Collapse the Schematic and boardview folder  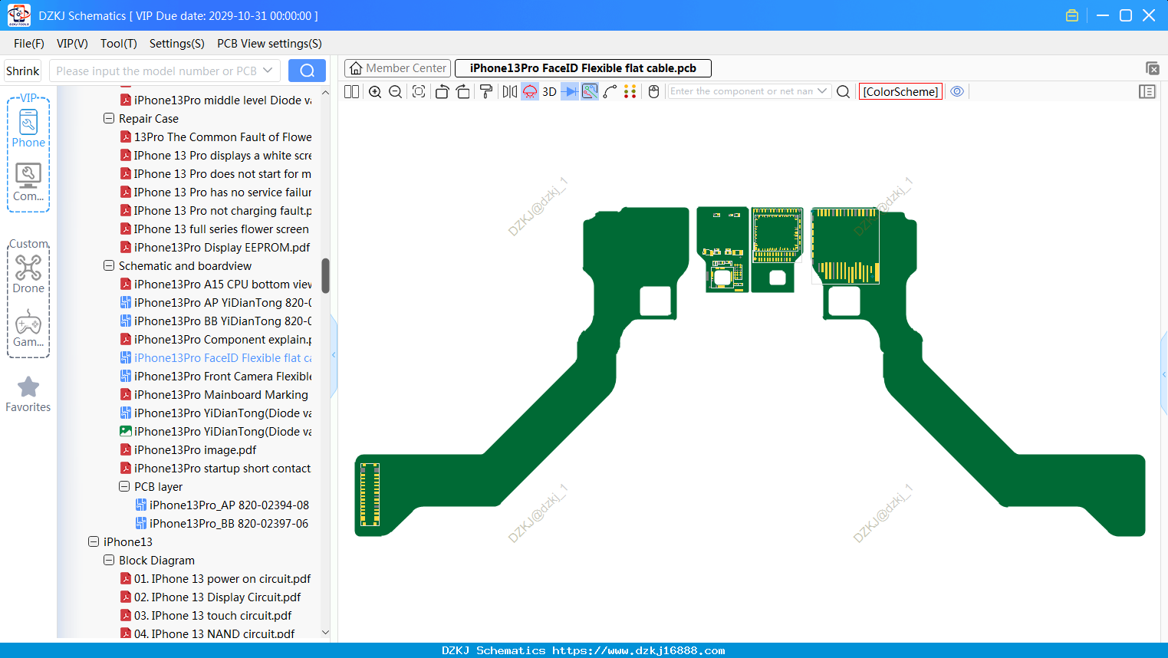(109, 266)
